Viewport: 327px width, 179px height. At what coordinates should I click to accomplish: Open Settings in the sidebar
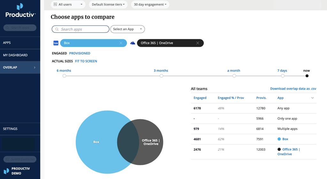point(20,129)
